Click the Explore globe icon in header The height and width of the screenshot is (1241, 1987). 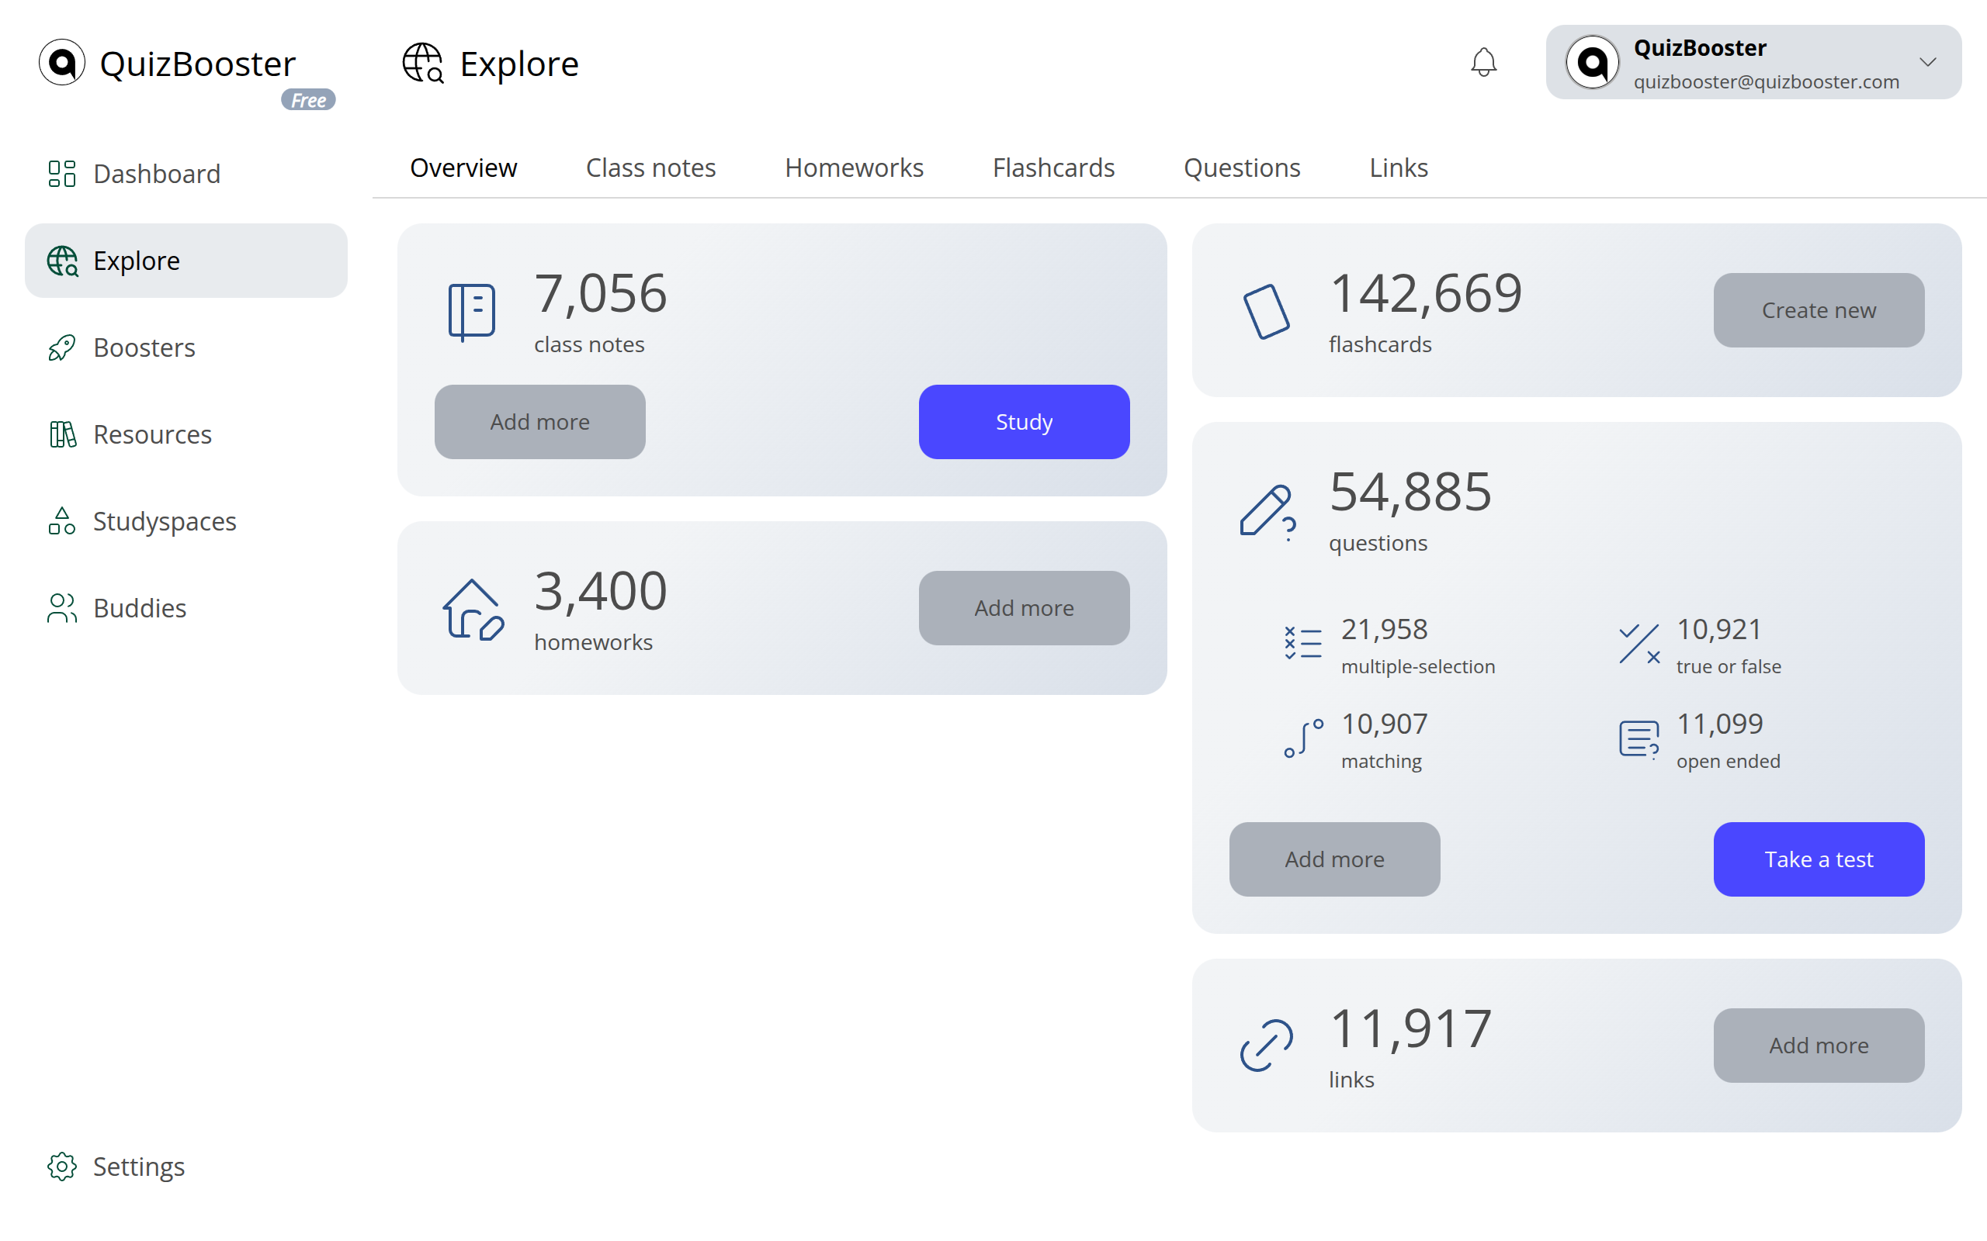423,63
